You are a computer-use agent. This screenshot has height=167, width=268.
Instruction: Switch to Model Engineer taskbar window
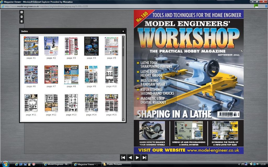point(57,164)
